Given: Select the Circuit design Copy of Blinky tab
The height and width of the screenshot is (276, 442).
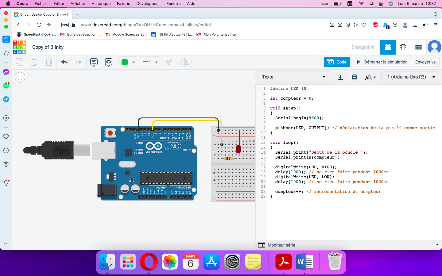Looking at the screenshot, I should (42, 14).
